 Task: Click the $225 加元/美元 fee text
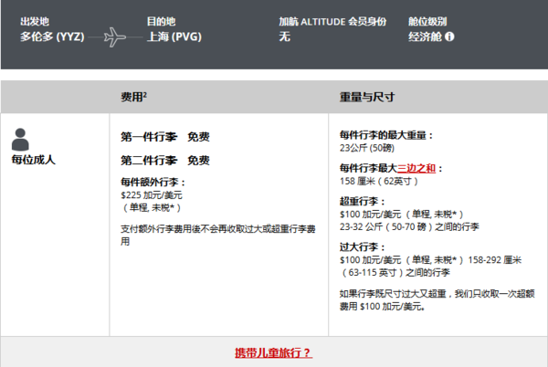click(152, 194)
